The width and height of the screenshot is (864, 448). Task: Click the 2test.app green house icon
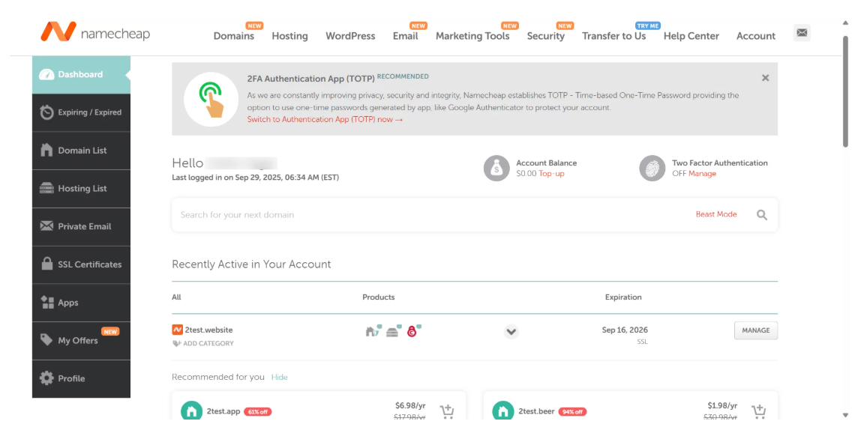191,411
